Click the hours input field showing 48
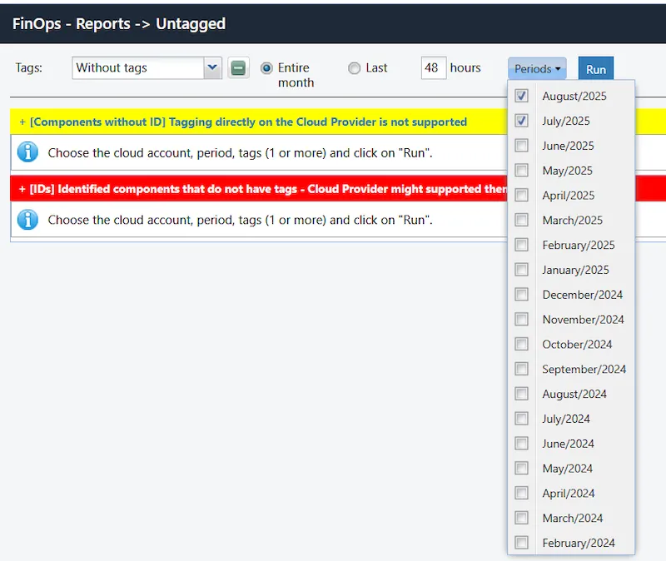 [433, 67]
